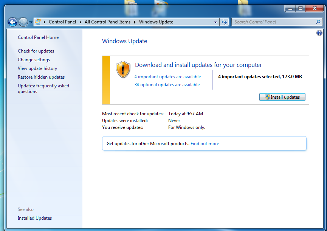Open Installed Updates link

coord(35,218)
